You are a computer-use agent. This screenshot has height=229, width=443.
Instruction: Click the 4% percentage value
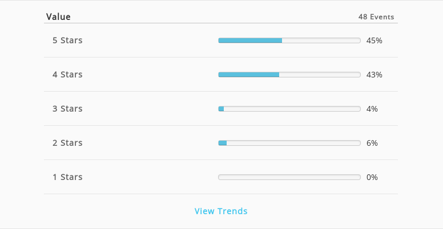click(372, 109)
